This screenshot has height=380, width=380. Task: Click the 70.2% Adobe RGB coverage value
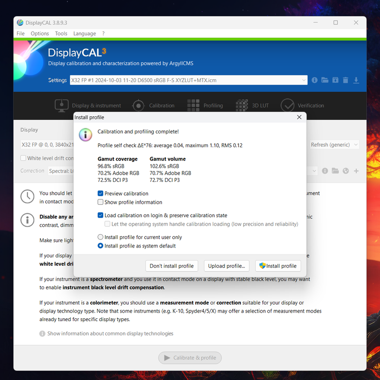(x=118, y=173)
